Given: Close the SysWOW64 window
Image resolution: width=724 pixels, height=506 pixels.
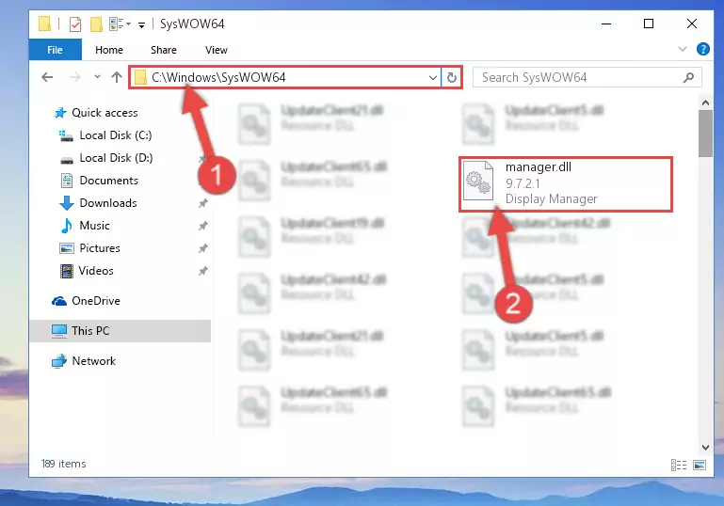Looking at the screenshot, I should (x=691, y=24).
